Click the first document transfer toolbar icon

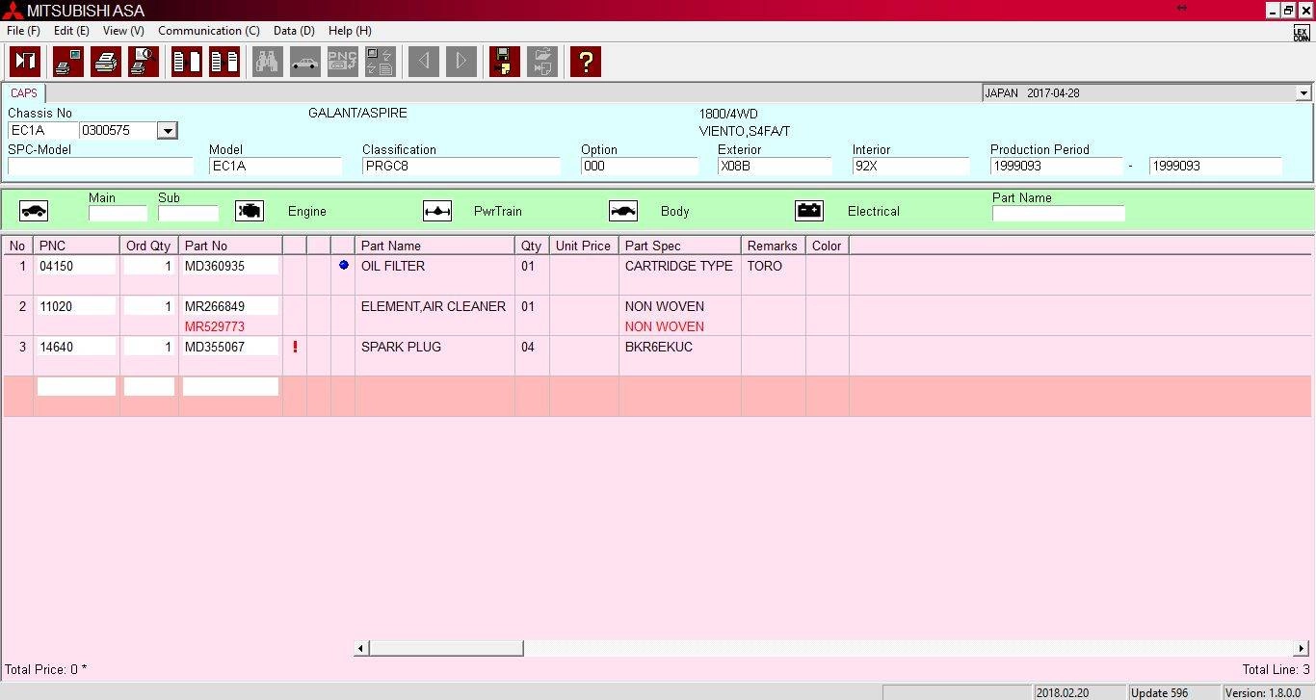pos(187,62)
